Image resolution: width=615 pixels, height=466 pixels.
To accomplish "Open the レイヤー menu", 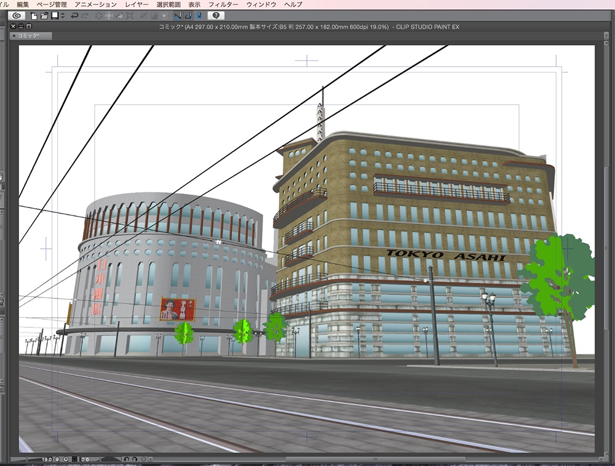I will (137, 4).
